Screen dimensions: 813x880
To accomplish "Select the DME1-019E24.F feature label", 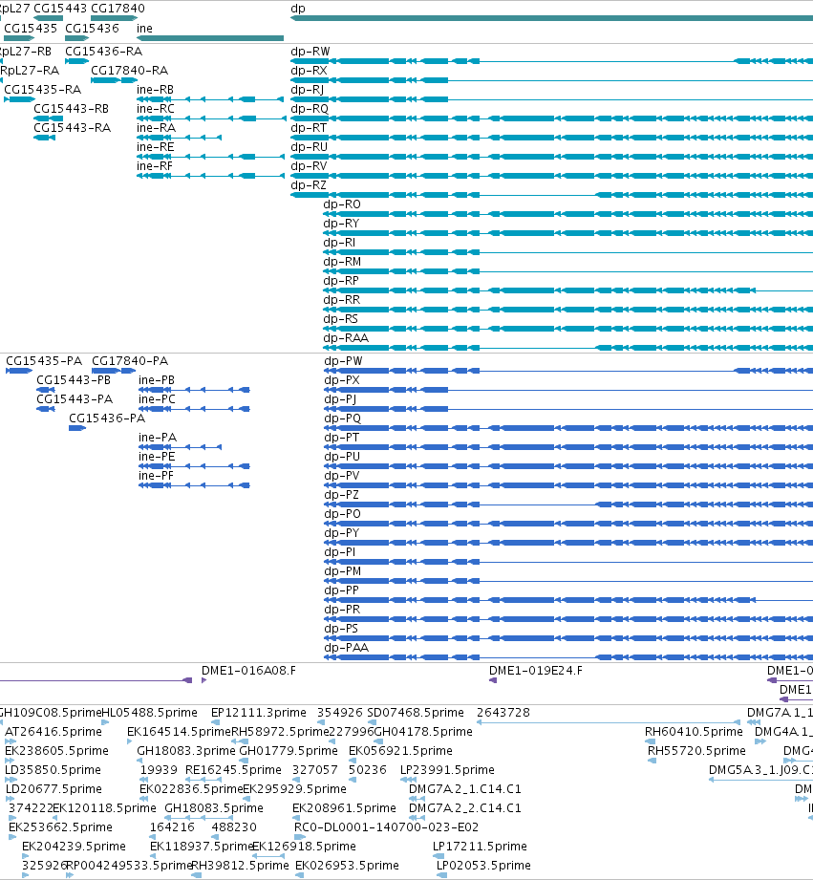I will pyautogui.click(x=536, y=670).
